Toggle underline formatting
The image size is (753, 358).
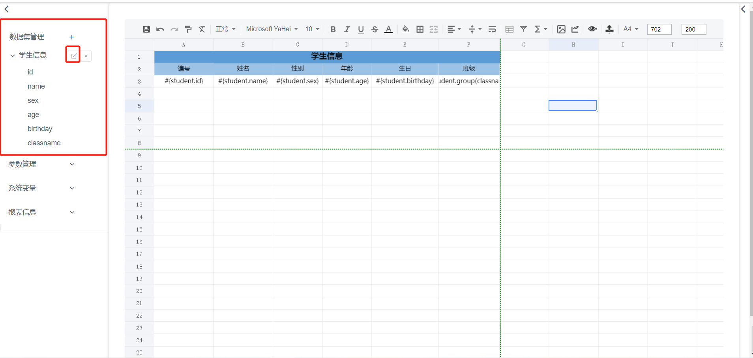[361, 29]
